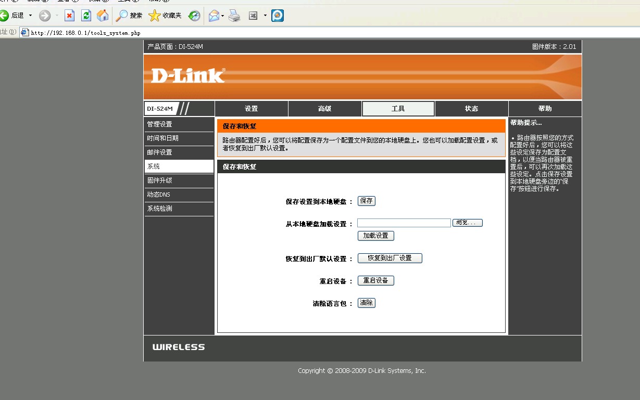Switch to the 设置 tab
This screenshot has width=640, height=400.
[x=252, y=109]
